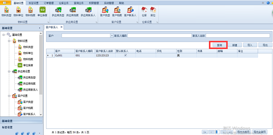Select 物料类型 in the tree
The image size is (273, 135).
(28, 47)
